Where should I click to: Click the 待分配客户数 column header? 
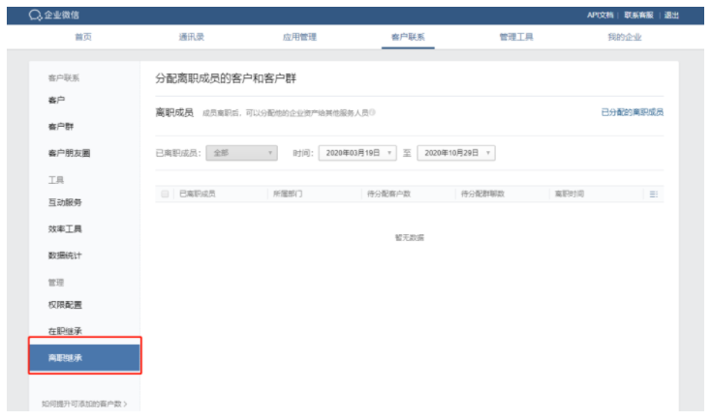[388, 194]
